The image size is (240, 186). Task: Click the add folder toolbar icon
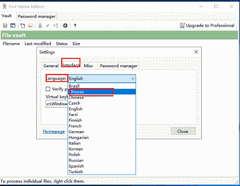[x=30, y=26]
